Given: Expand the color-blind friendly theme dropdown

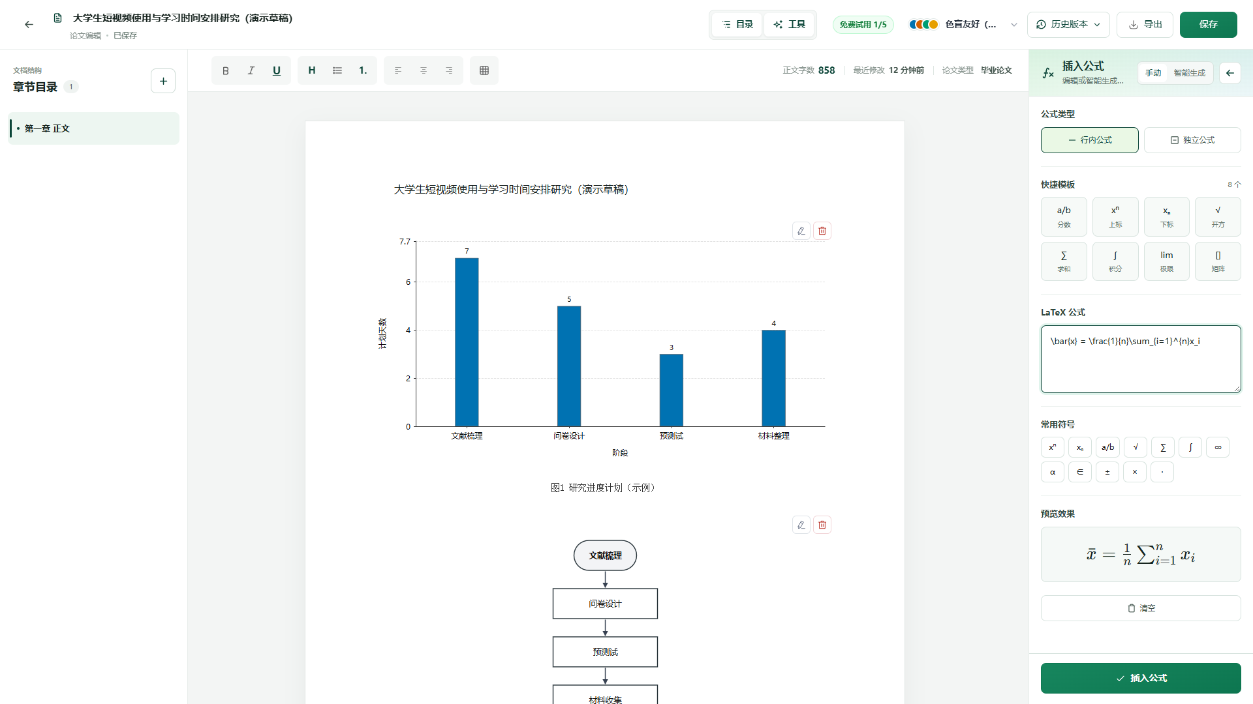Looking at the screenshot, I should [963, 25].
